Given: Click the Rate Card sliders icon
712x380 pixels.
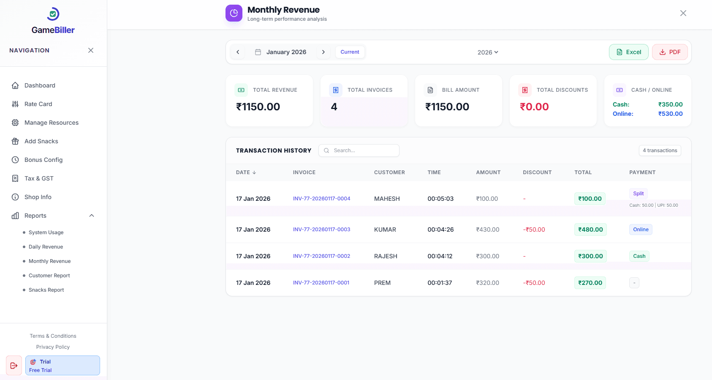Looking at the screenshot, I should tap(15, 104).
